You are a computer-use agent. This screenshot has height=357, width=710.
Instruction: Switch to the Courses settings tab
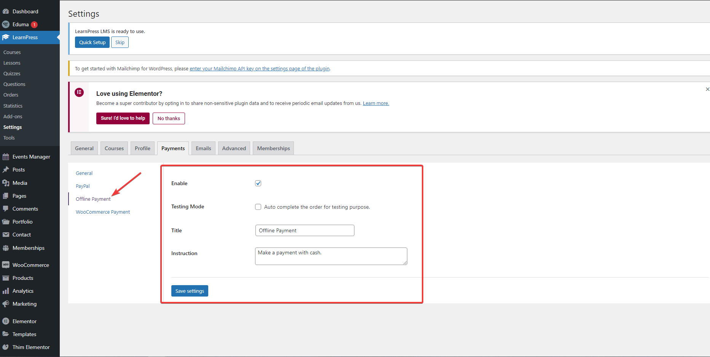click(114, 148)
